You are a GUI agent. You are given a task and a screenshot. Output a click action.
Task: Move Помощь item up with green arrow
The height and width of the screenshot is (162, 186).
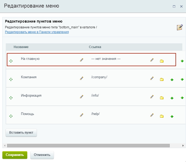(x=172, y=116)
